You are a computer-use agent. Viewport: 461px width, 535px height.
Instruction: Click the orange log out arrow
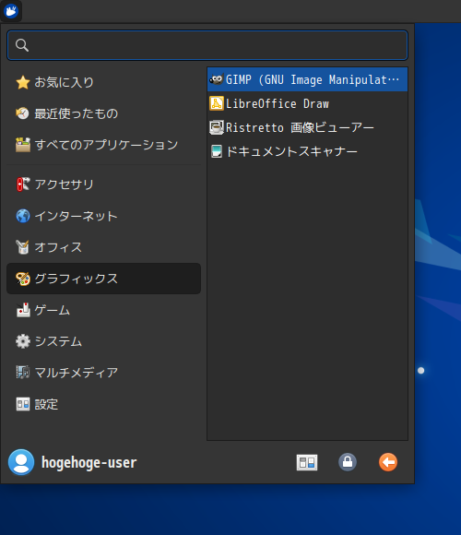tap(388, 462)
